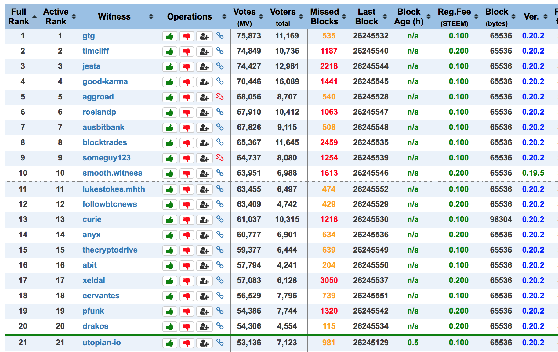Click voters total 12,981 for jesta

pyautogui.click(x=287, y=66)
